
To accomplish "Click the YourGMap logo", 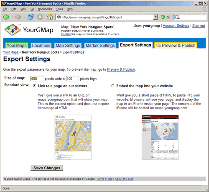I will pos(29,30).
